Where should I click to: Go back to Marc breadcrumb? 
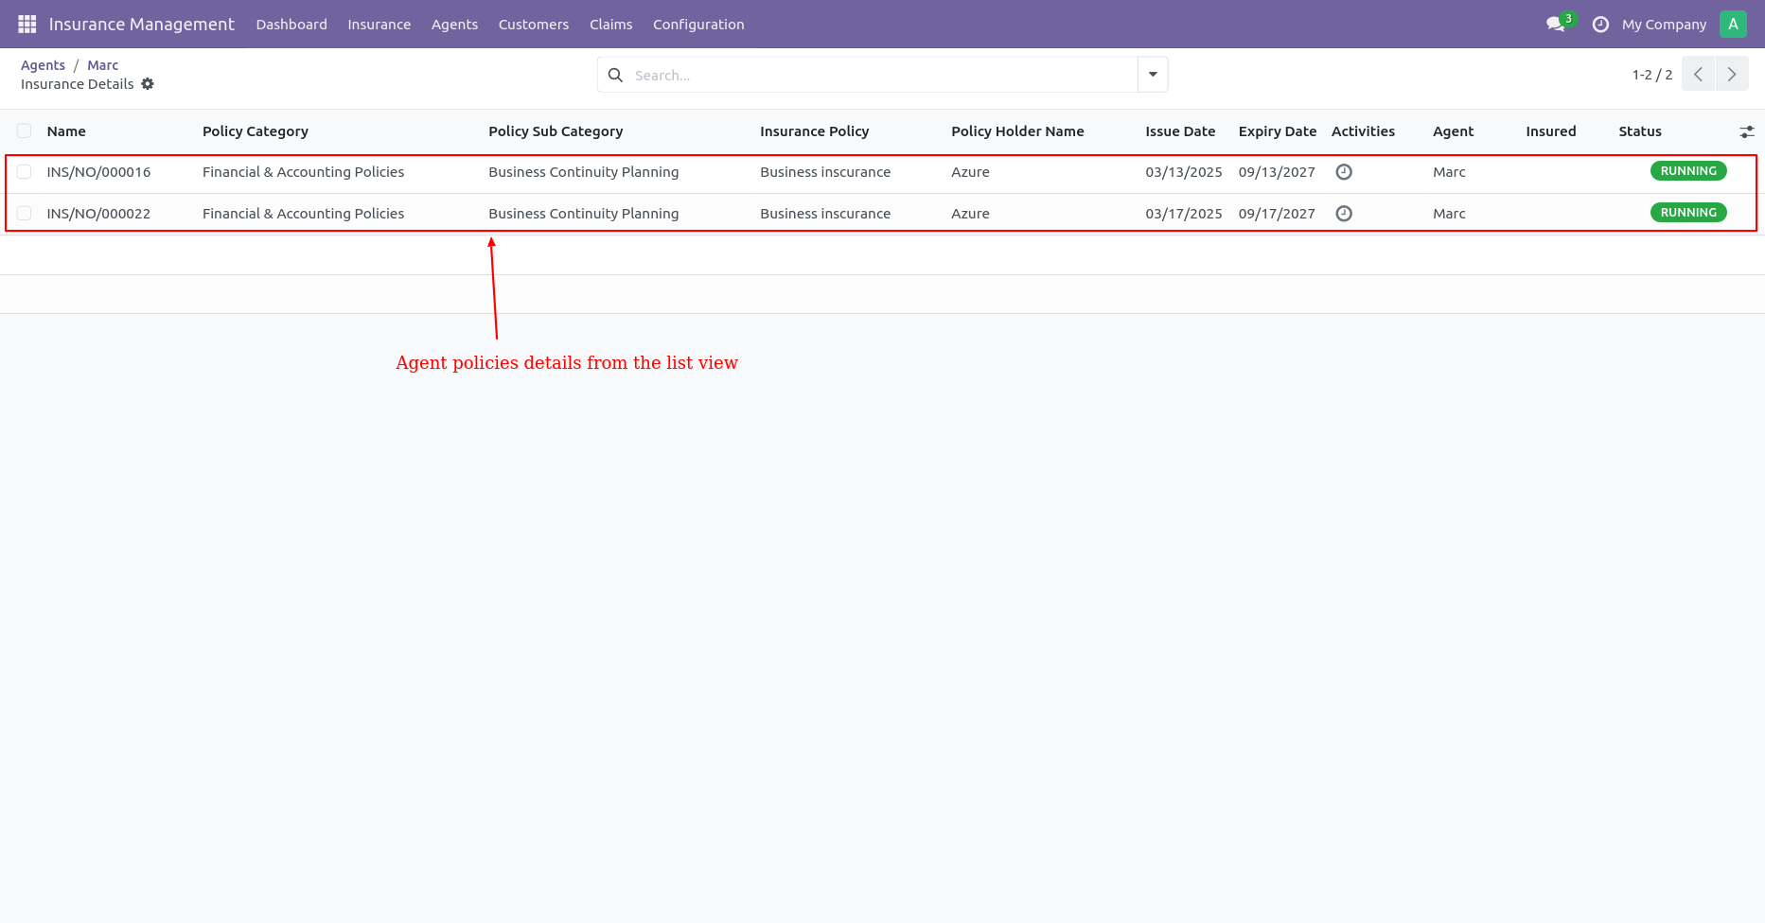click(x=102, y=65)
